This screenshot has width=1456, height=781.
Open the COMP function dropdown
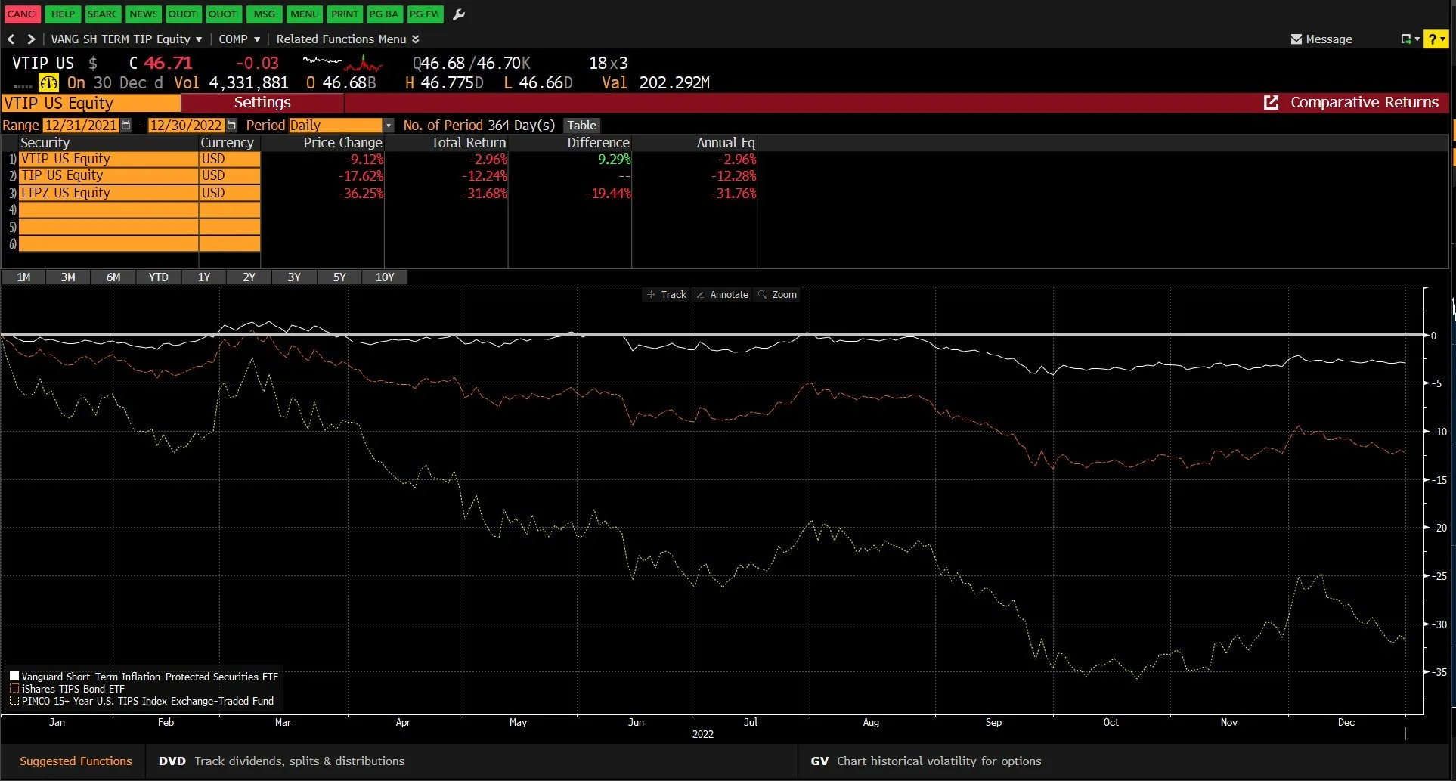[239, 39]
